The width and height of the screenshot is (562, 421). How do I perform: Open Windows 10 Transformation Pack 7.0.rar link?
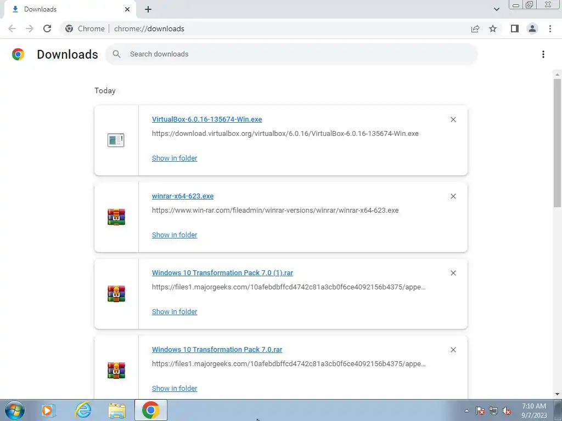pyautogui.click(x=217, y=349)
